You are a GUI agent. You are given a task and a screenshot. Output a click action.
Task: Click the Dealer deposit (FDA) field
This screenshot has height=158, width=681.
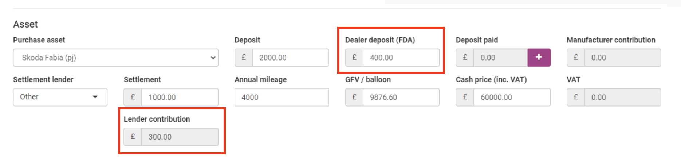[x=401, y=58]
